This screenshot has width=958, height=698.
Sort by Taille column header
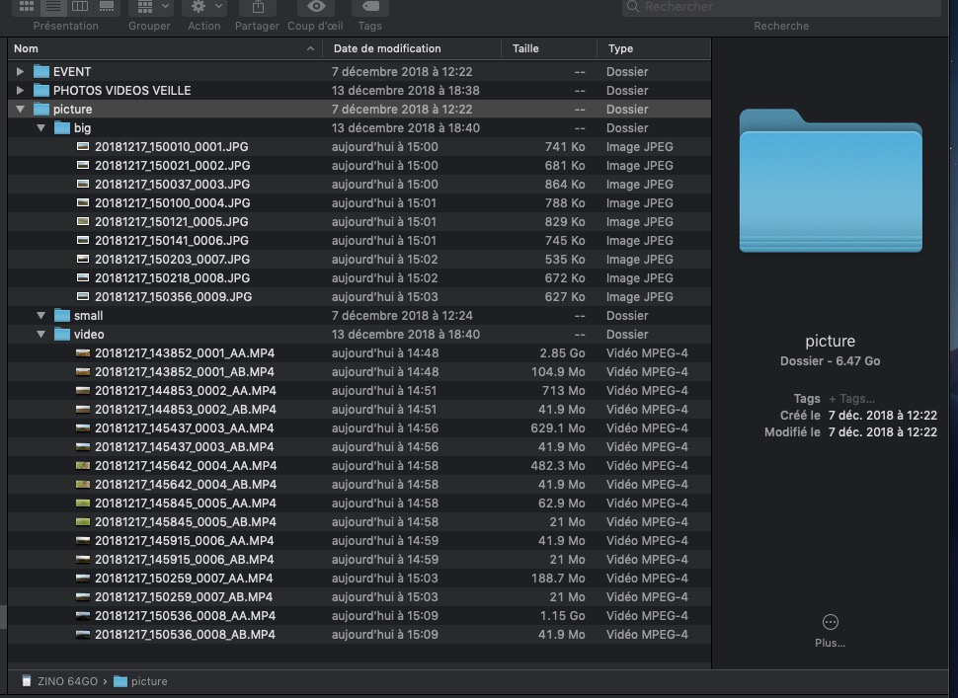pyautogui.click(x=549, y=48)
